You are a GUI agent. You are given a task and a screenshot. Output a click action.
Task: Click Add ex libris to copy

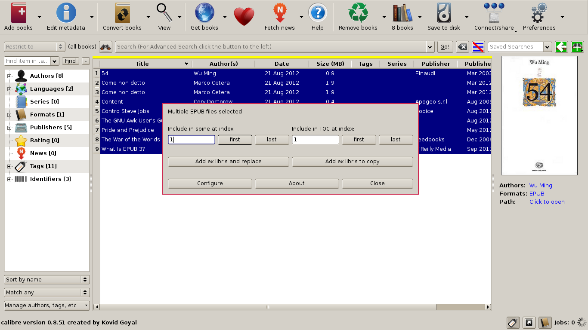point(353,162)
